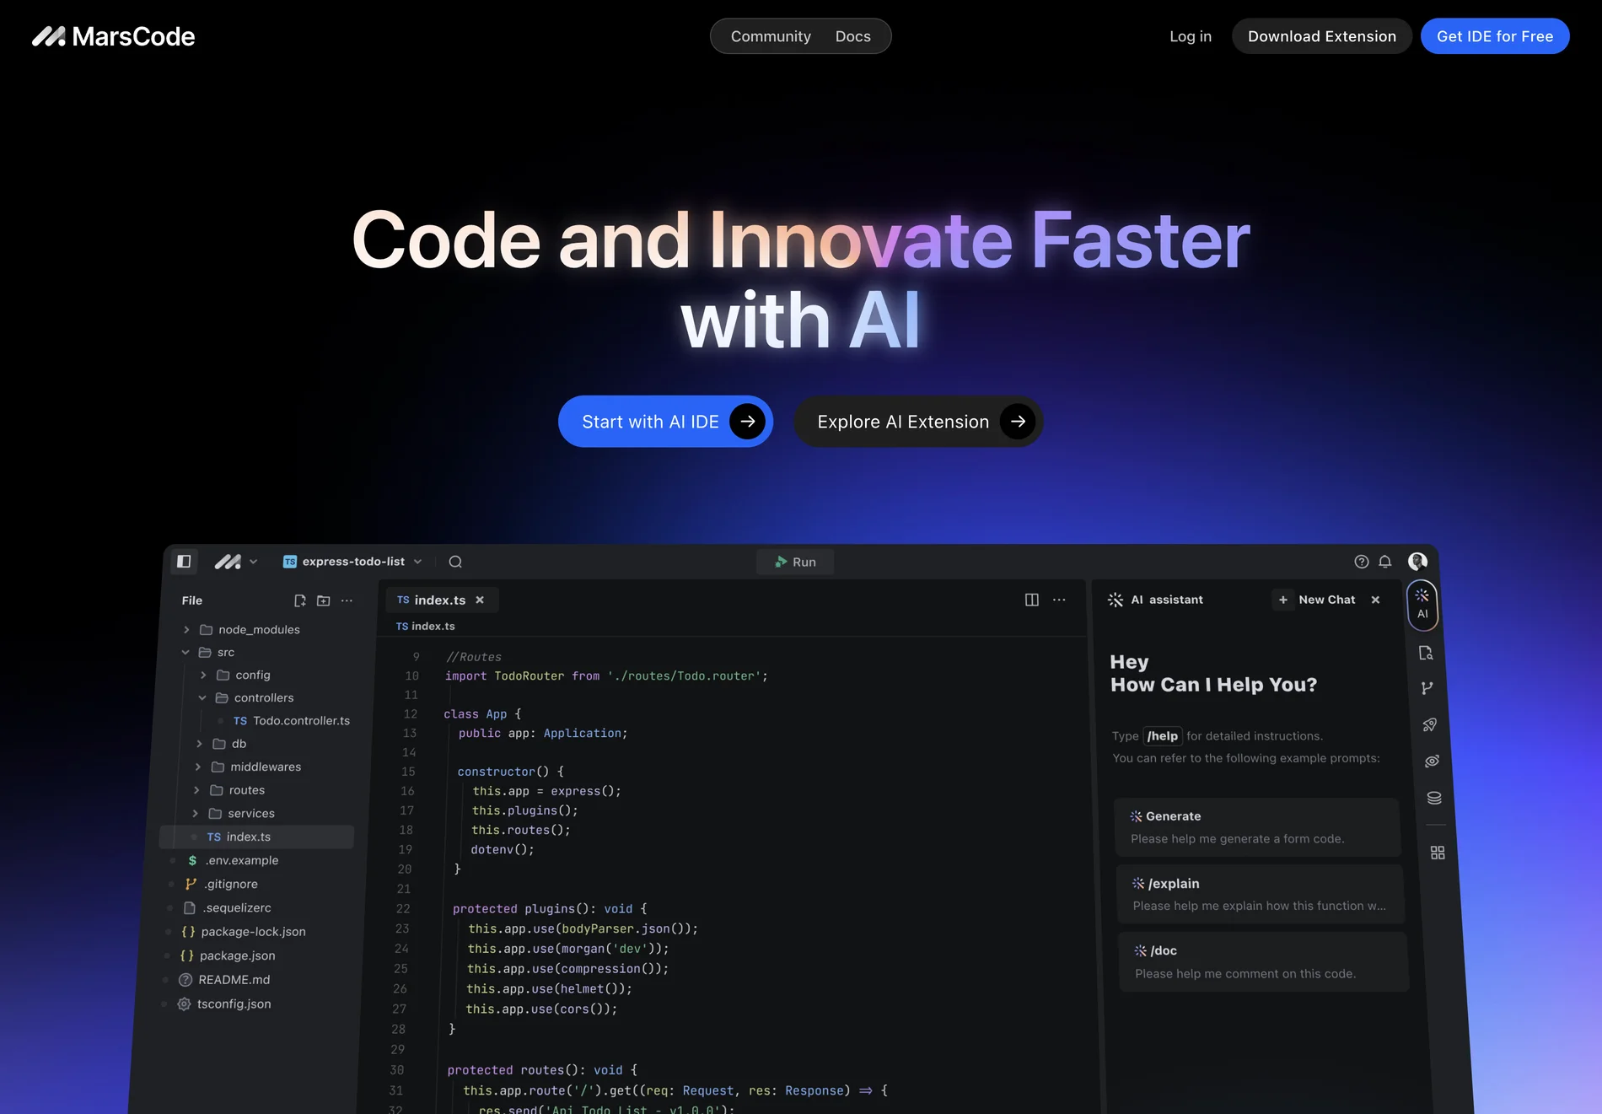The height and width of the screenshot is (1114, 1602).
Task: Open the Community page
Action: pos(771,36)
